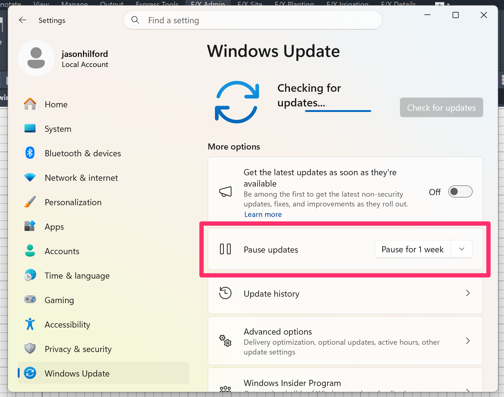Select the System icon in sidebar
Screen dimensions: 504x397
click(x=30, y=128)
